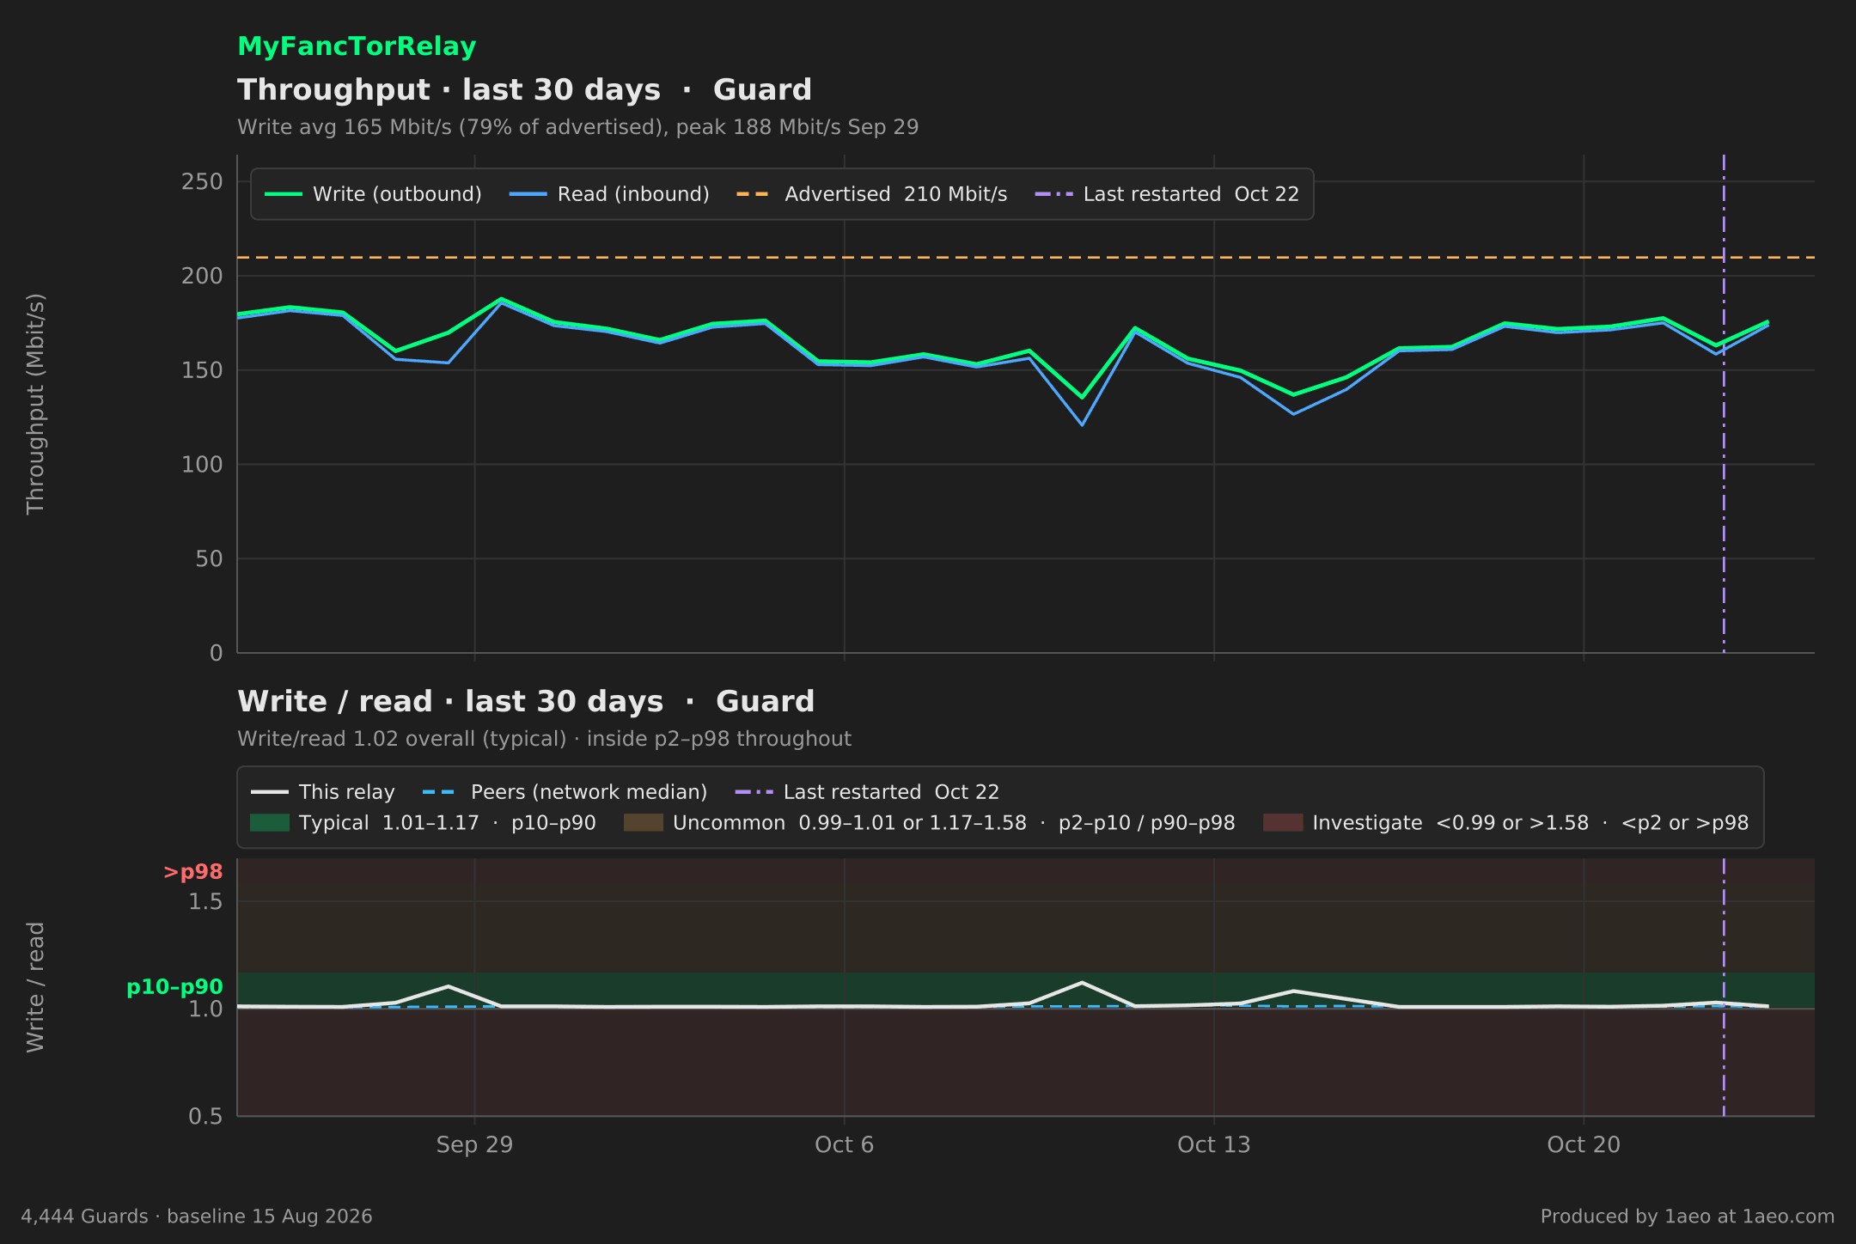Image resolution: width=1856 pixels, height=1244 pixels.
Task: Click the Write avg 165 Mbit/s subtitle
Action: coord(578,127)
